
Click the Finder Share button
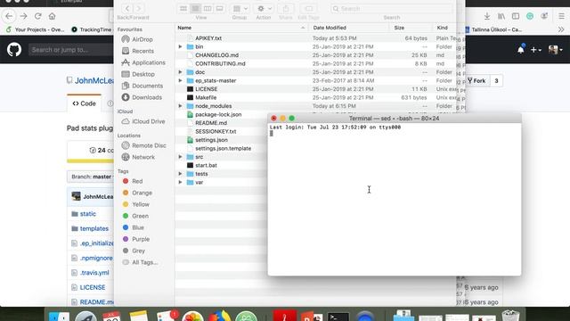click(286, 8)
